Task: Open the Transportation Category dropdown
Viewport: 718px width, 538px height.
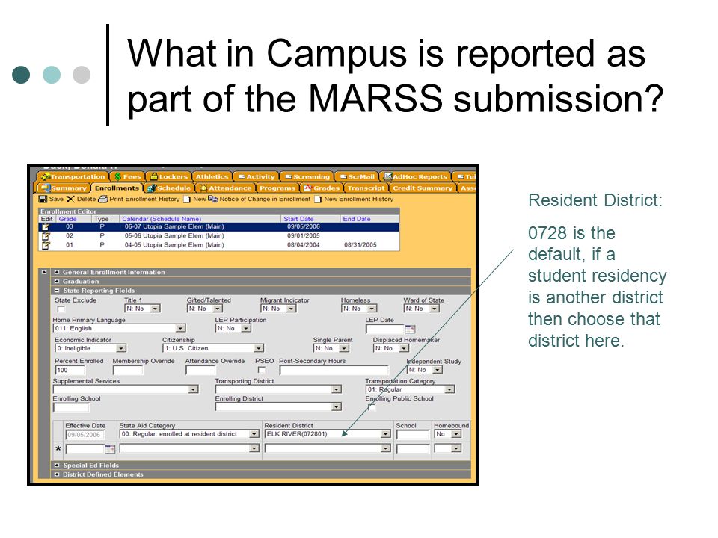Action: tap(449, 389)
